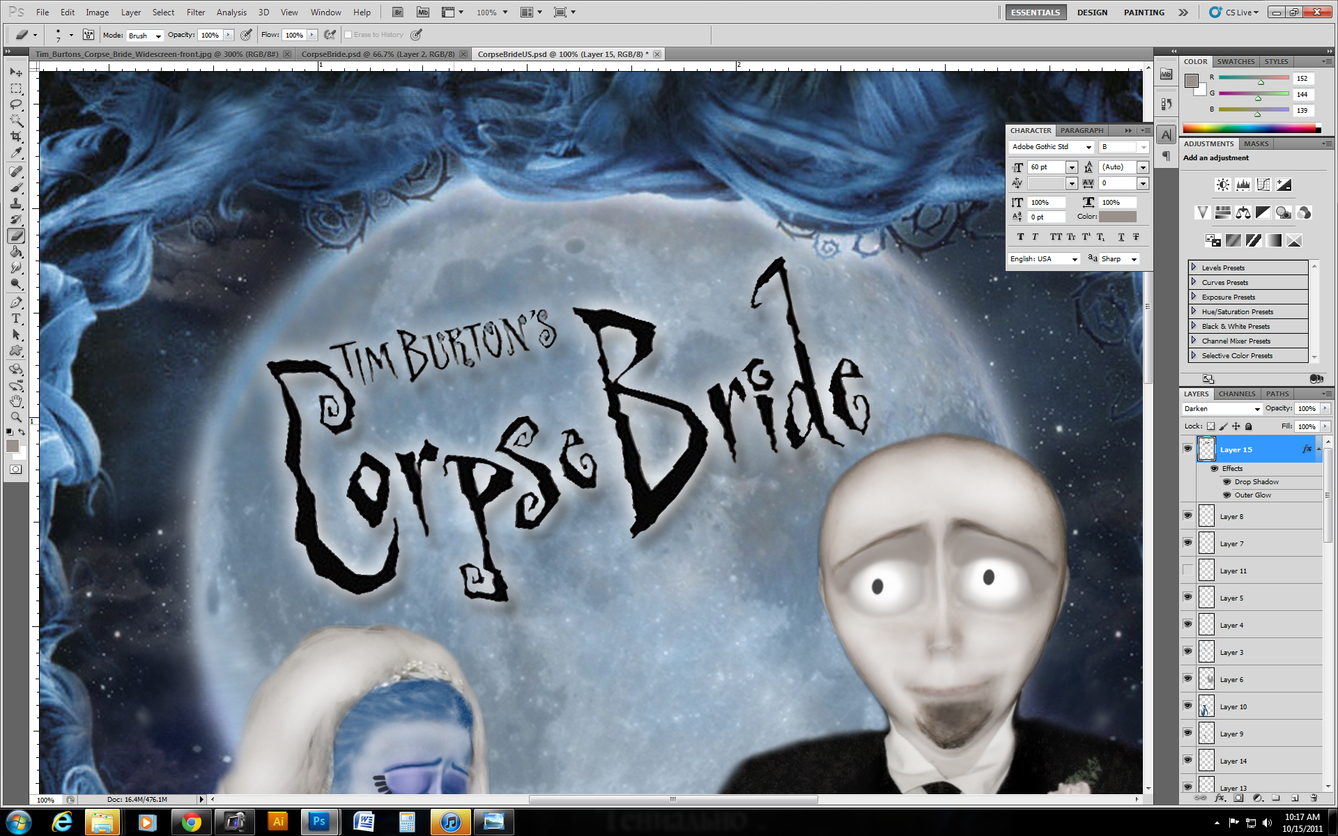The image size is (1338, 836).
Task: Open font family Adobe Gothic Std dropdown
Action: (1052, 147)
